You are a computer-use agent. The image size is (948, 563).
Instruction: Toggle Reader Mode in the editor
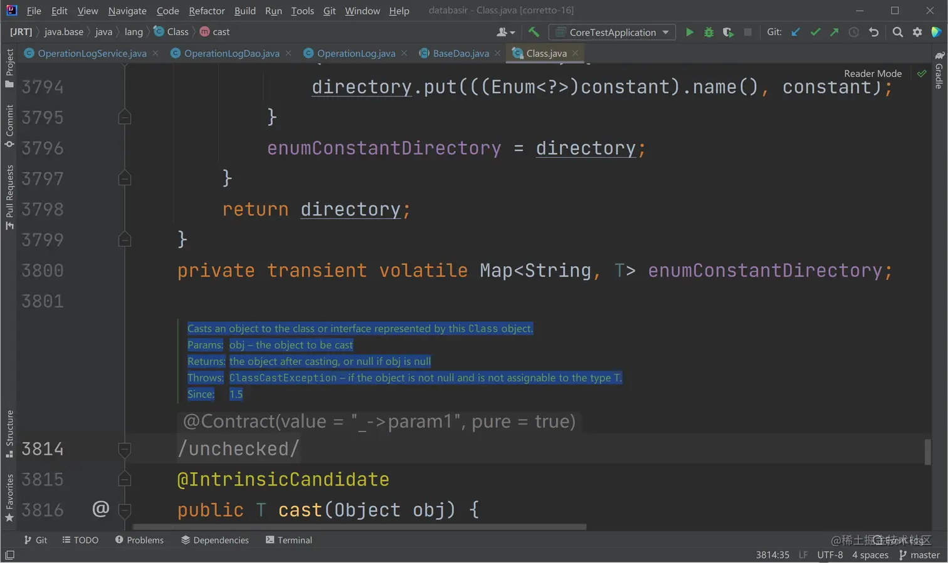[x=873, y=73]
